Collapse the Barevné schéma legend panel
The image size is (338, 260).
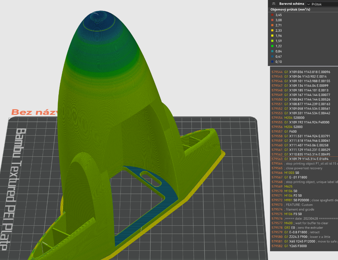[273, 4]
